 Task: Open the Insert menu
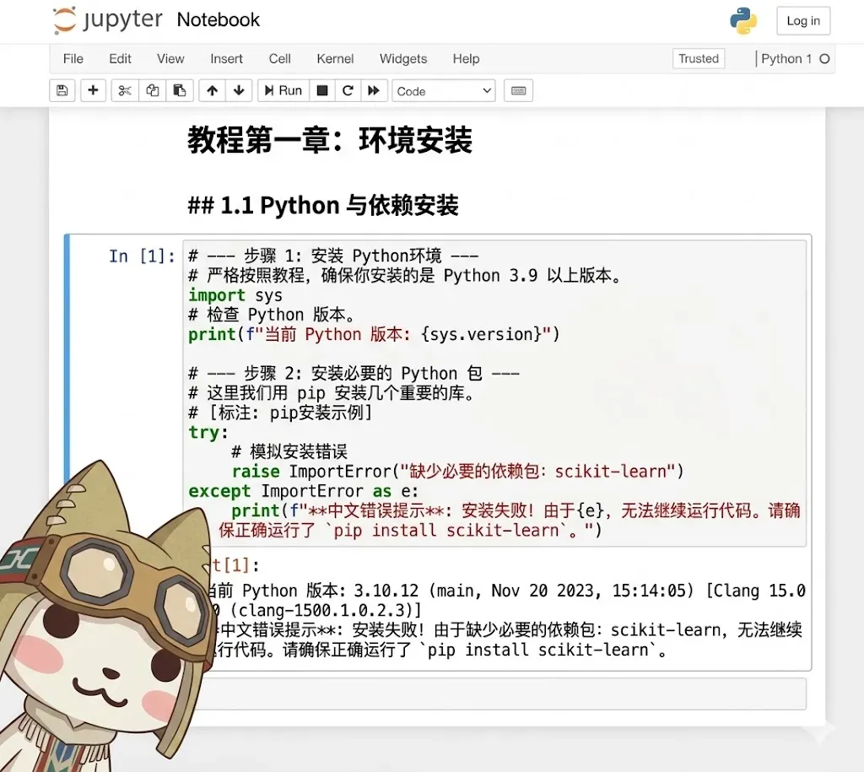tap(226, 59)
